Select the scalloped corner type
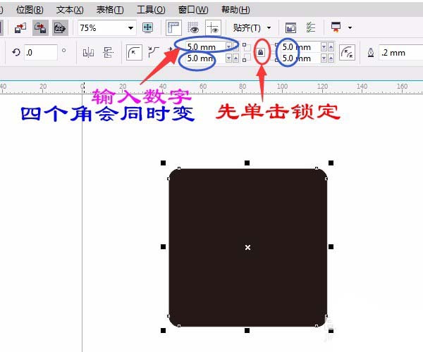This screenshot has width=423, height=352. pyautogui.click(x=154, y=52)
